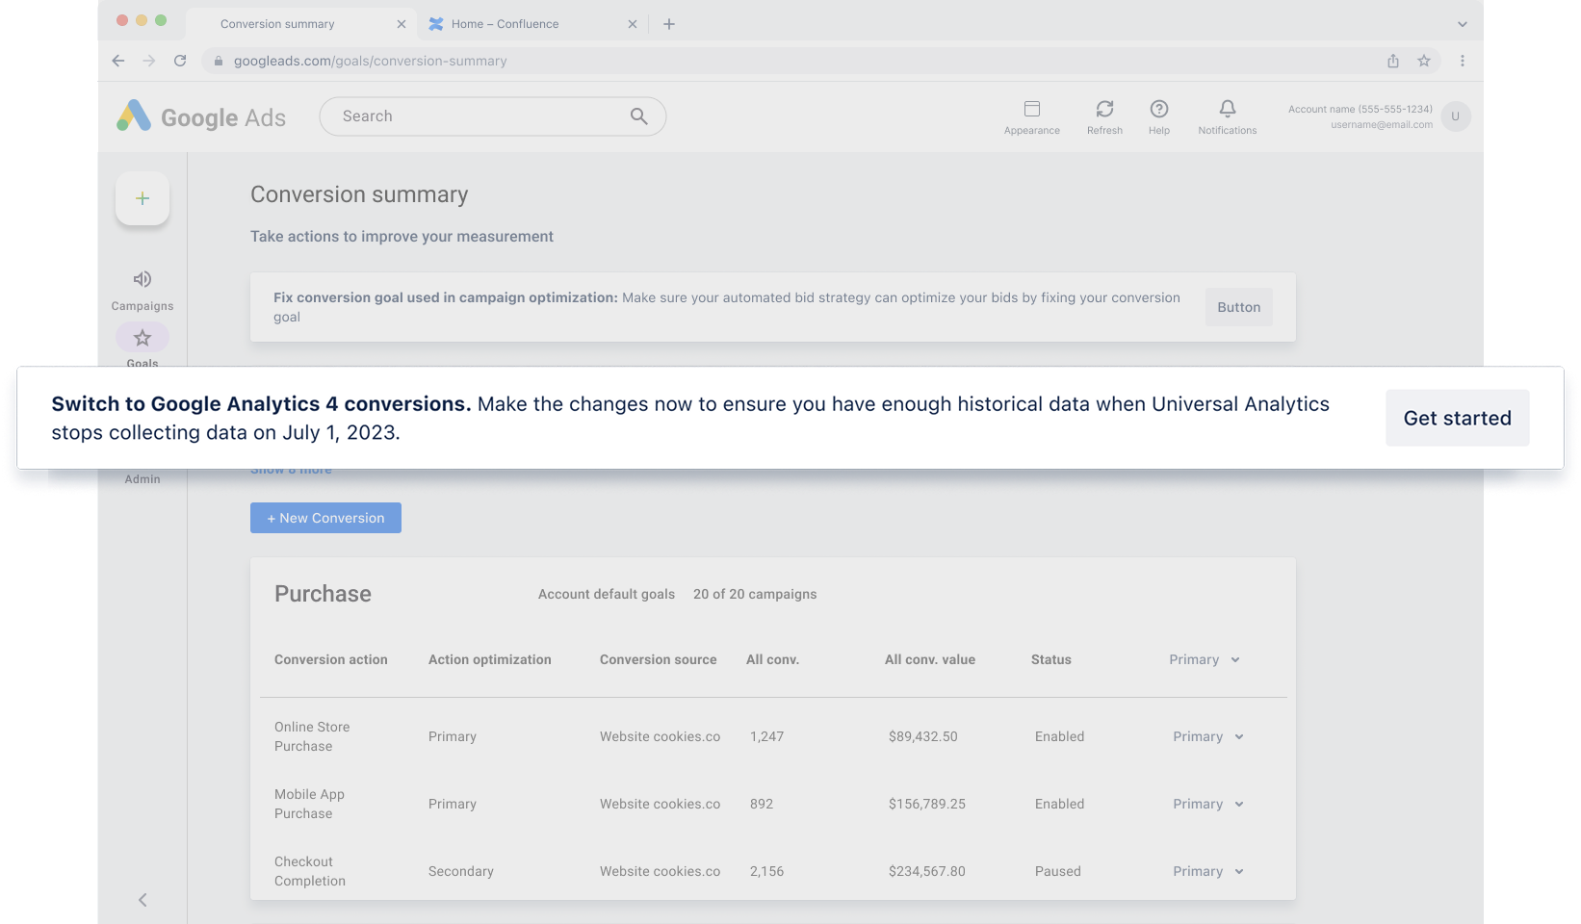Click Checkout Completion conversion action
This screenshot has height=924, width=1581.
[x=310, y=871]
